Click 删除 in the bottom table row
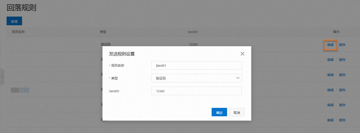Image resolution: width=360 pixels, height=133 pixels. [342, 120]
